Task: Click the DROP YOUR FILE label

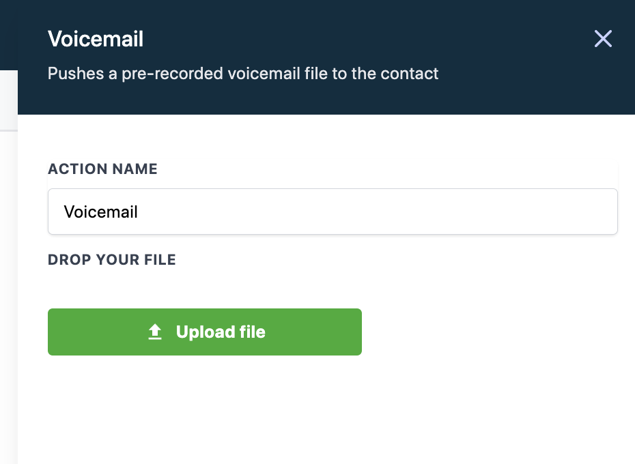Action: point(112,260)
